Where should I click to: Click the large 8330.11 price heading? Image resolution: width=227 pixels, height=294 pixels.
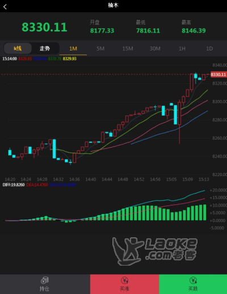(44, 27)
